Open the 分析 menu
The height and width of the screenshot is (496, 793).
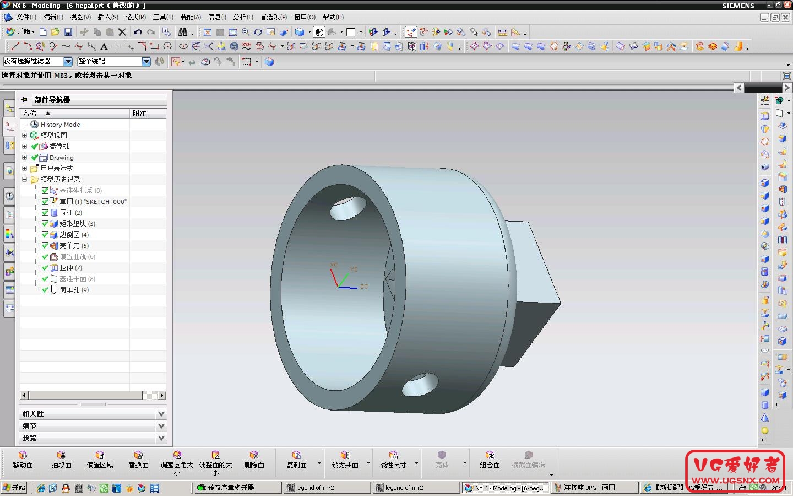click(x=243, y=17)
